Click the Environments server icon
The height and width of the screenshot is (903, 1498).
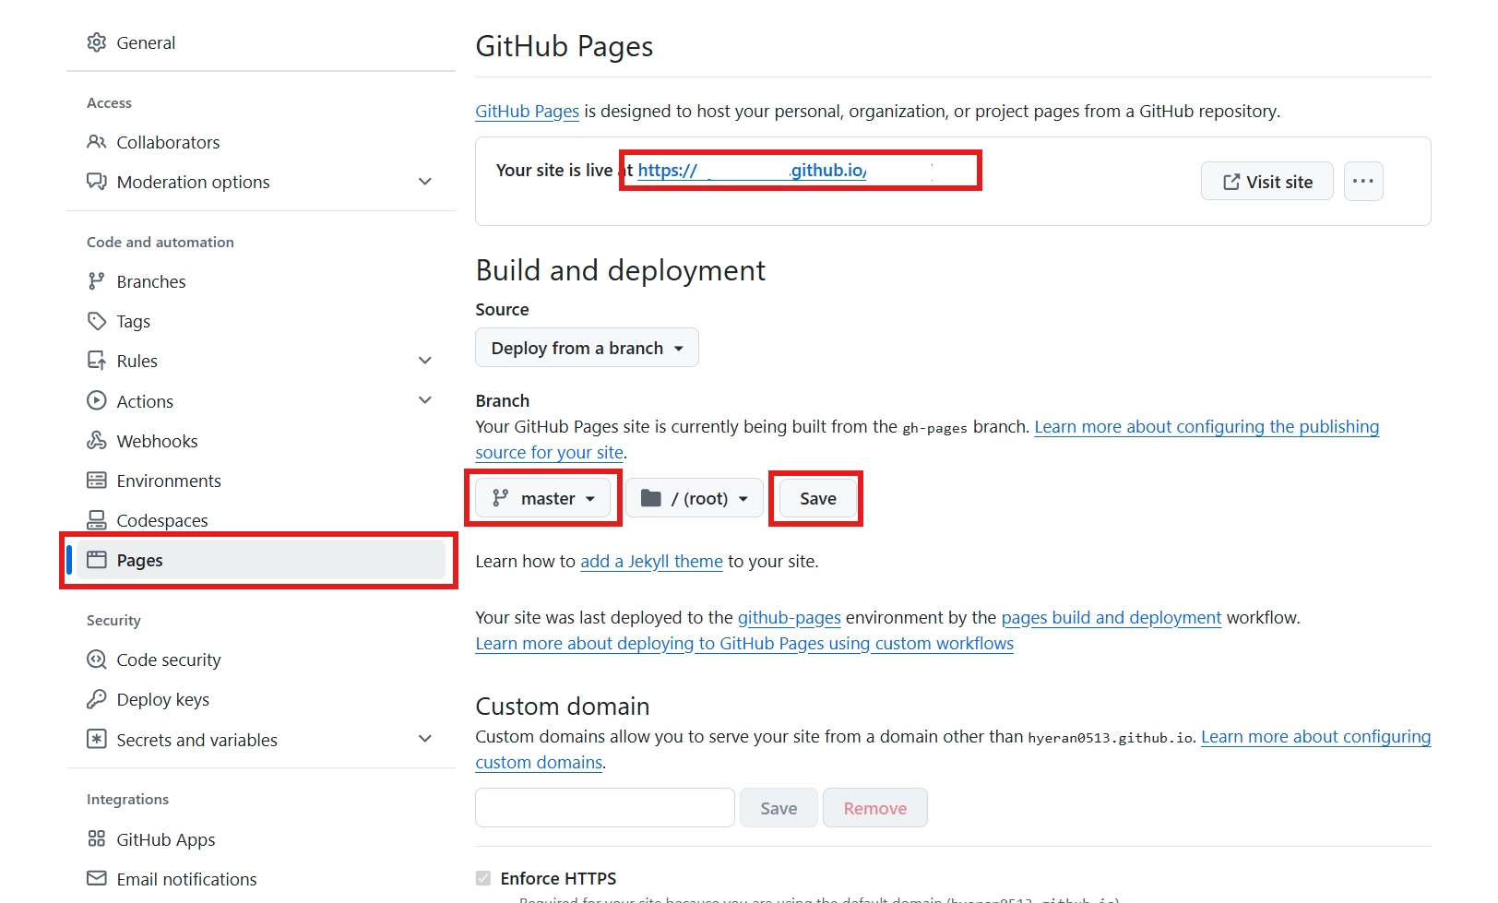pos(97,481)
